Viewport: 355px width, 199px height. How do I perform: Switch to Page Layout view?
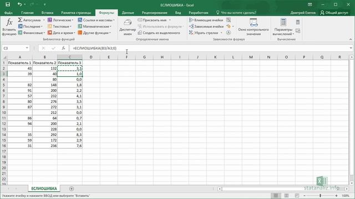coord(286,196)
